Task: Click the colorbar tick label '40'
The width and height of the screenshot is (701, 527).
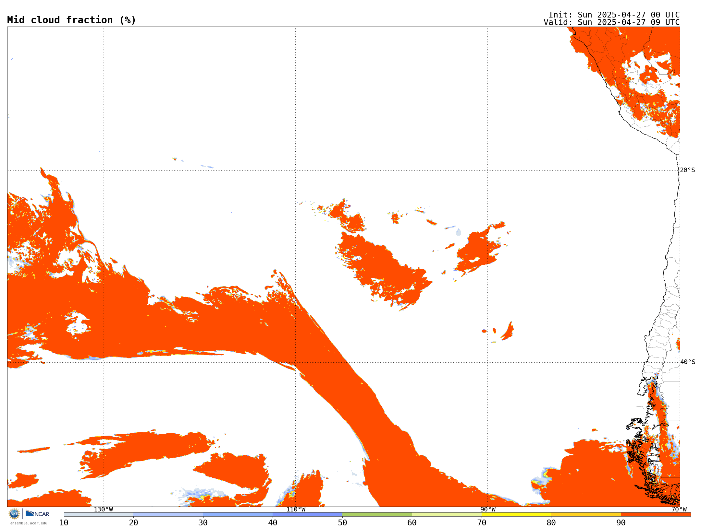Action: [273, 523]
